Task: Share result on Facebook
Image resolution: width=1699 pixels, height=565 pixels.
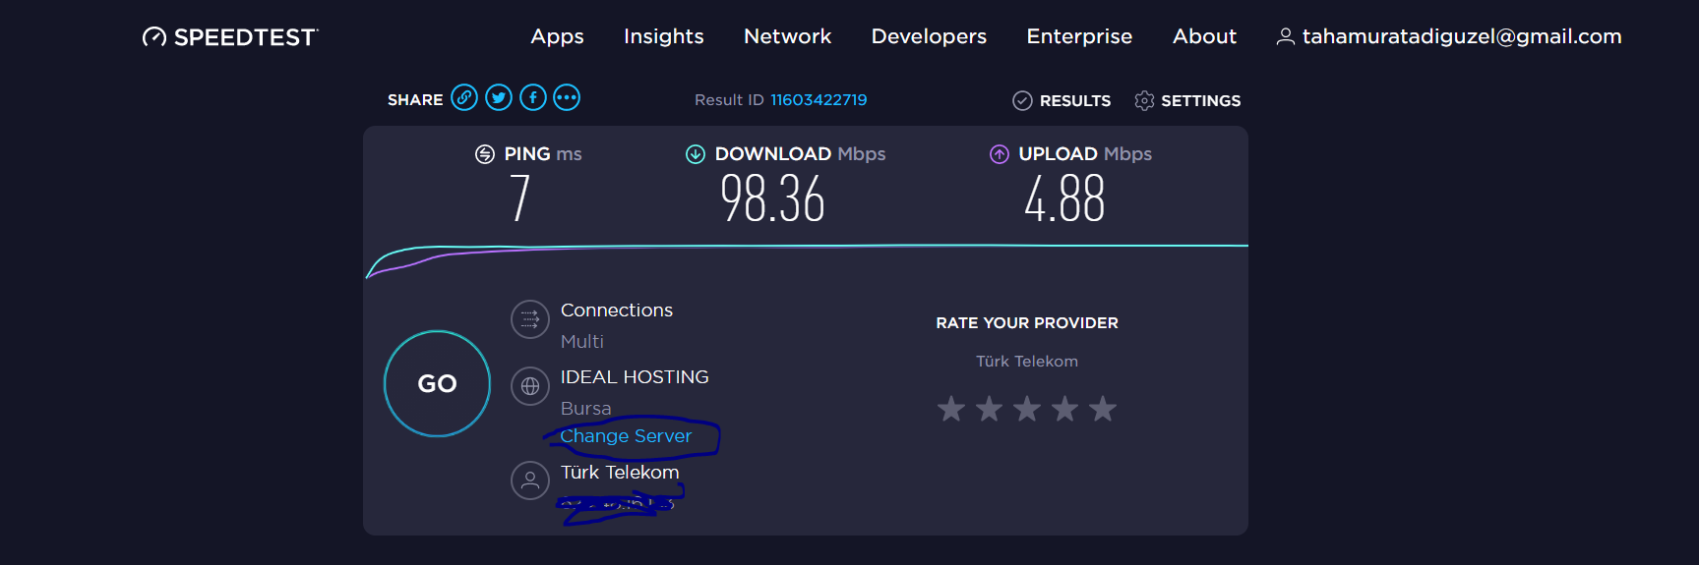Action: [x=533, y=98]
